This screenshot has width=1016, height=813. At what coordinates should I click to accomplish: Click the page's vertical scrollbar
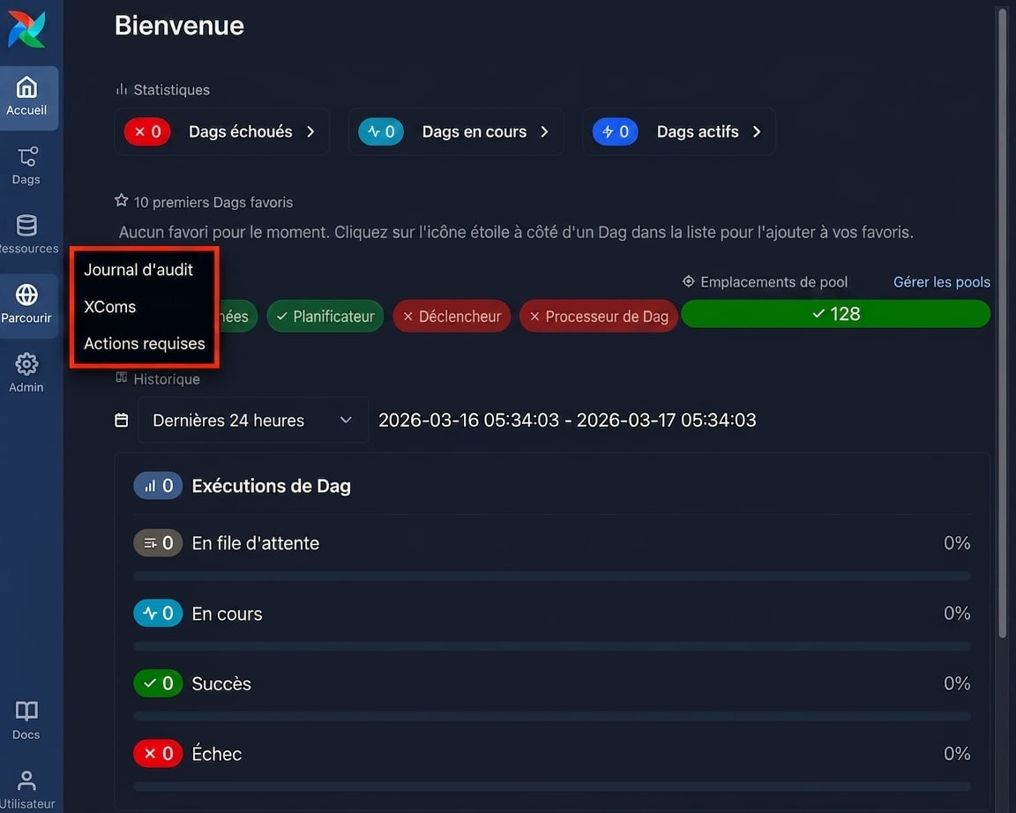point(1003,322)
